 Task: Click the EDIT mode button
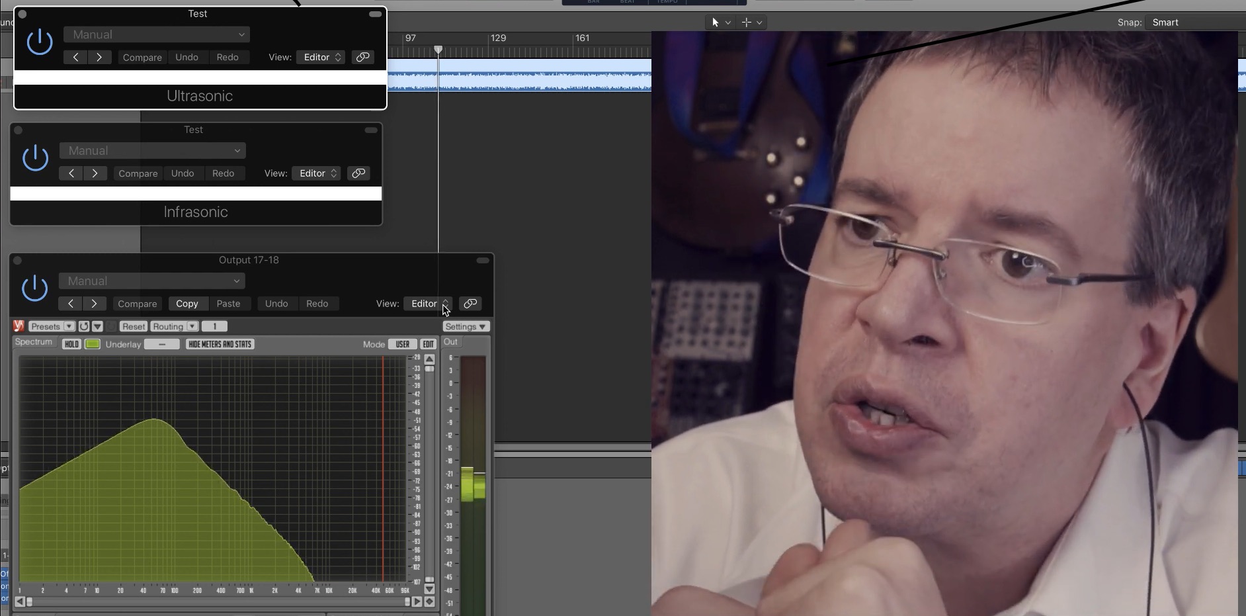(429, 344)
